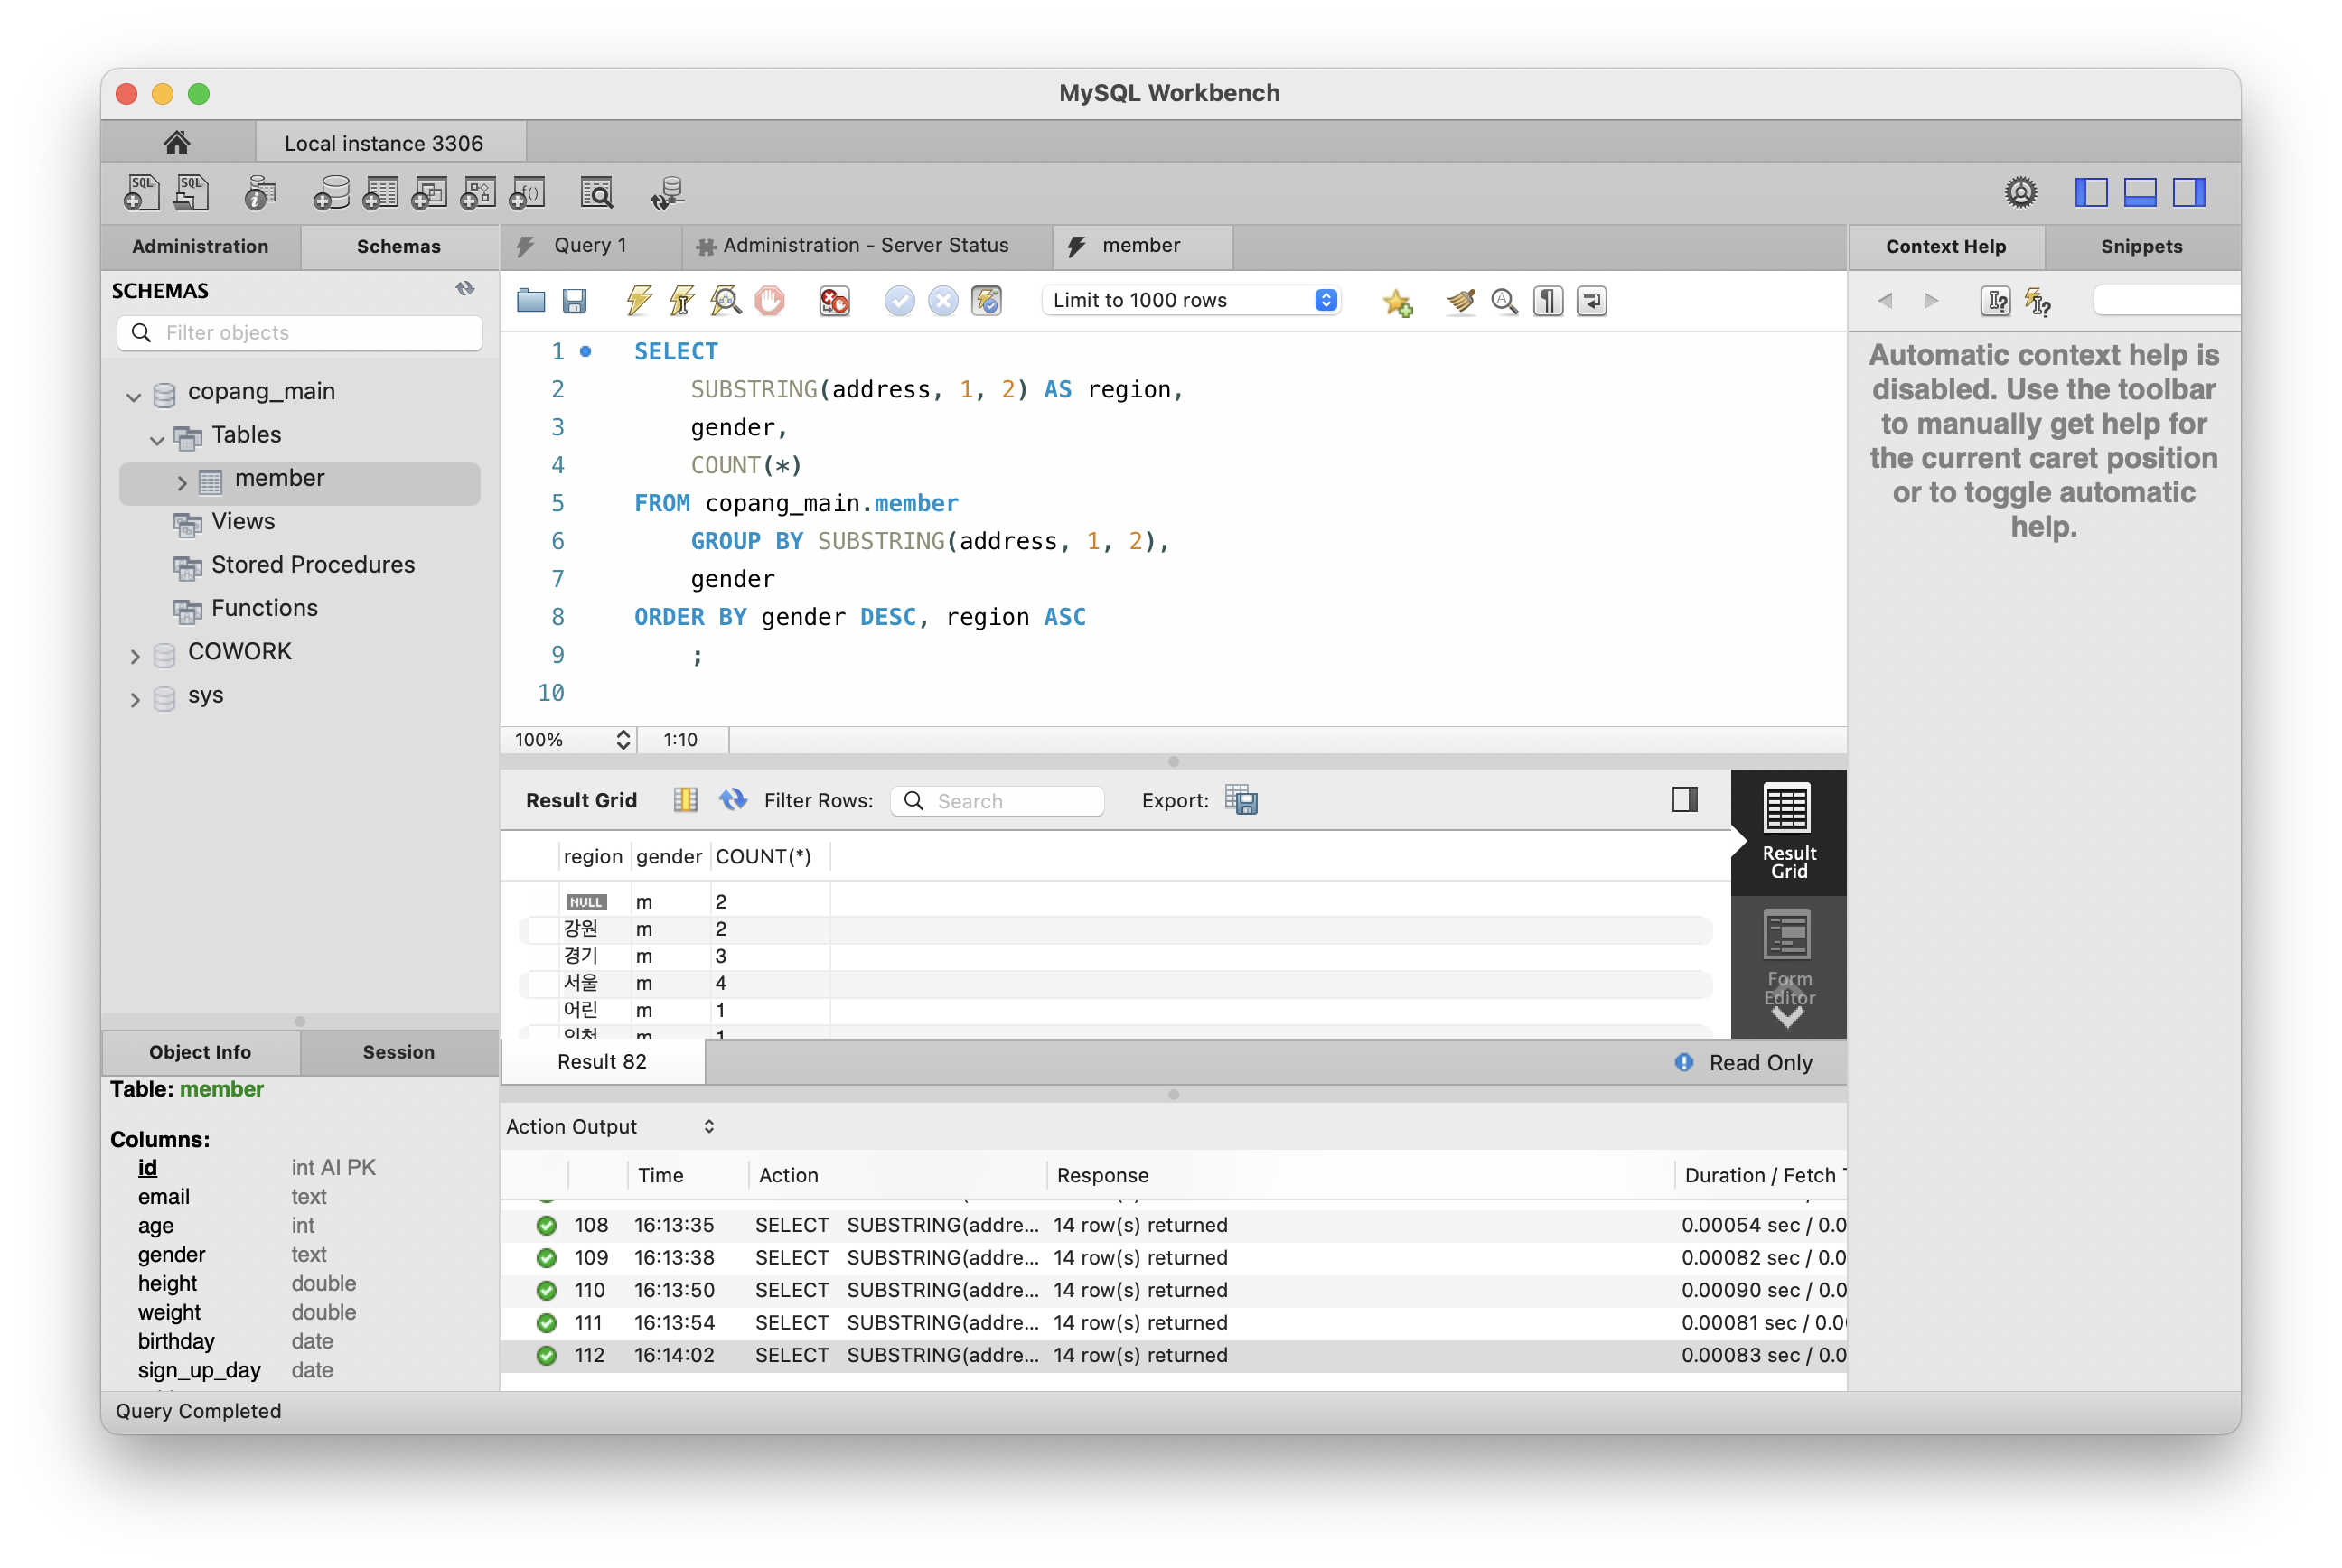Screen dimensions: 2342x1568
Task: Expand the member table node
Action: [x=181, y=482]
